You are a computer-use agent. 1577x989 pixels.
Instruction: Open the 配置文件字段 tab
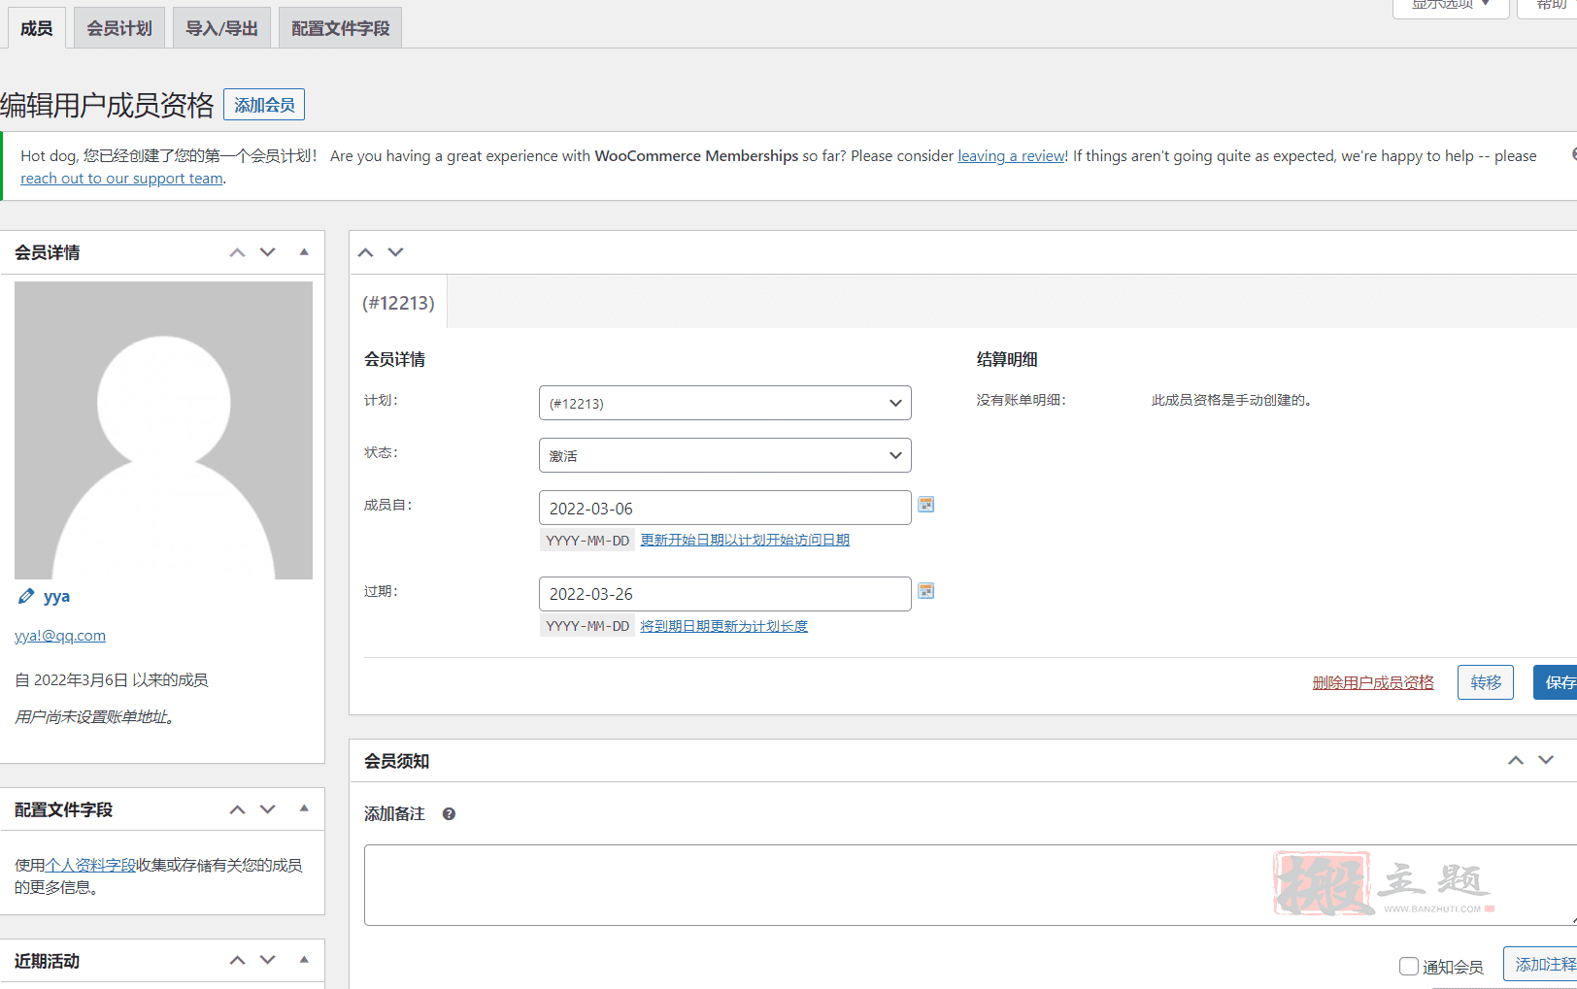click(x=340, y=28)
